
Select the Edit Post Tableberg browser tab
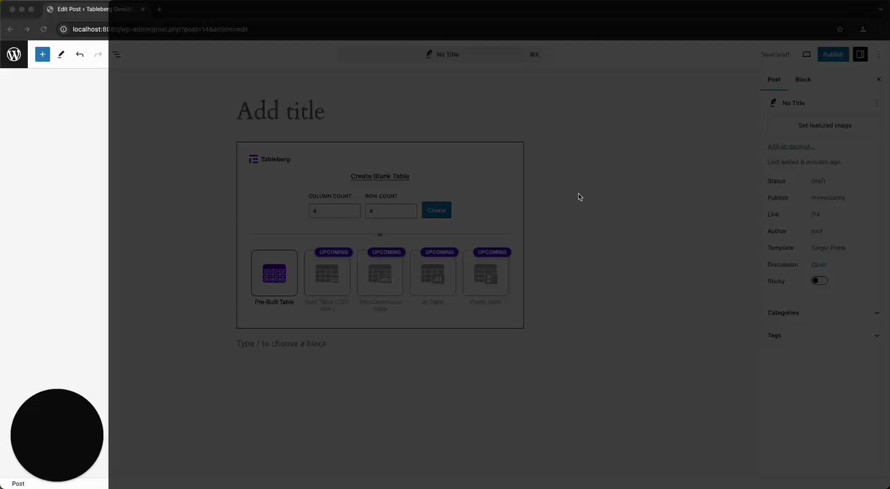[x=95, y=10]
